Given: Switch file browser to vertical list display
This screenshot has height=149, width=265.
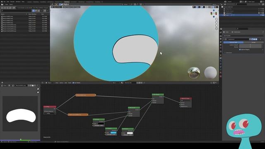Looking at the screenshot, I should (x=34, y=11).
